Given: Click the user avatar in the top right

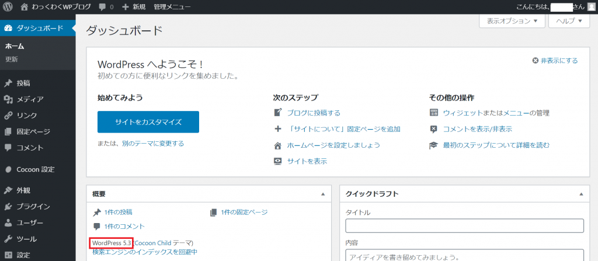Looking at the screenshot, I should 591,7.
